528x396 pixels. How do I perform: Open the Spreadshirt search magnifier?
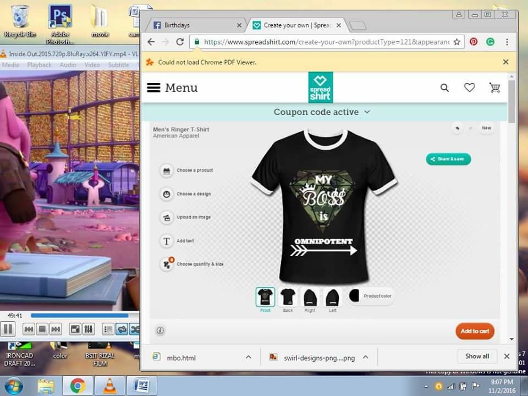(444, 88)
